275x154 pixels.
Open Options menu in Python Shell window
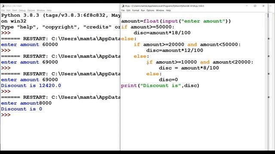(31, 10)
